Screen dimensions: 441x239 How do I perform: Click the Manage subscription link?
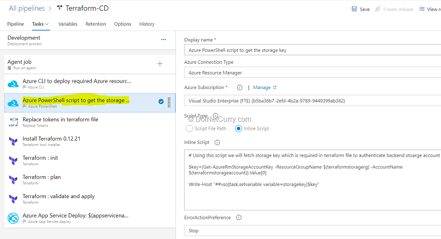pos(262,88)
